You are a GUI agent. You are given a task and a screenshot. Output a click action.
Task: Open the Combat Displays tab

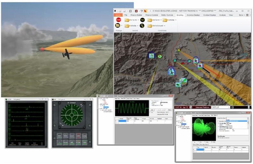click(209, 15)
